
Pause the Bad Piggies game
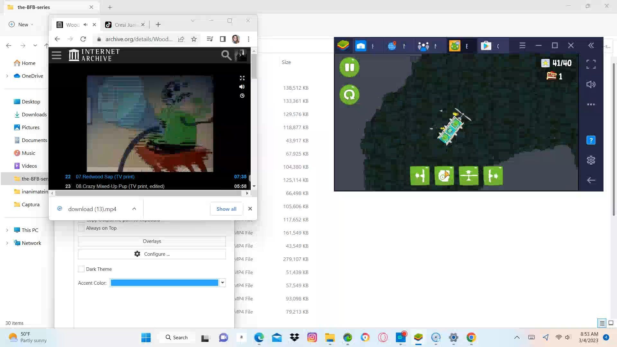[x=349, y=67]
